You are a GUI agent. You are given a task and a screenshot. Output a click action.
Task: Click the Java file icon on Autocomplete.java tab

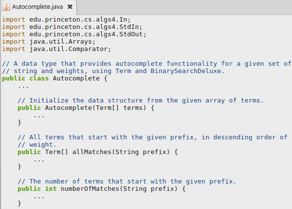(6, 7)
